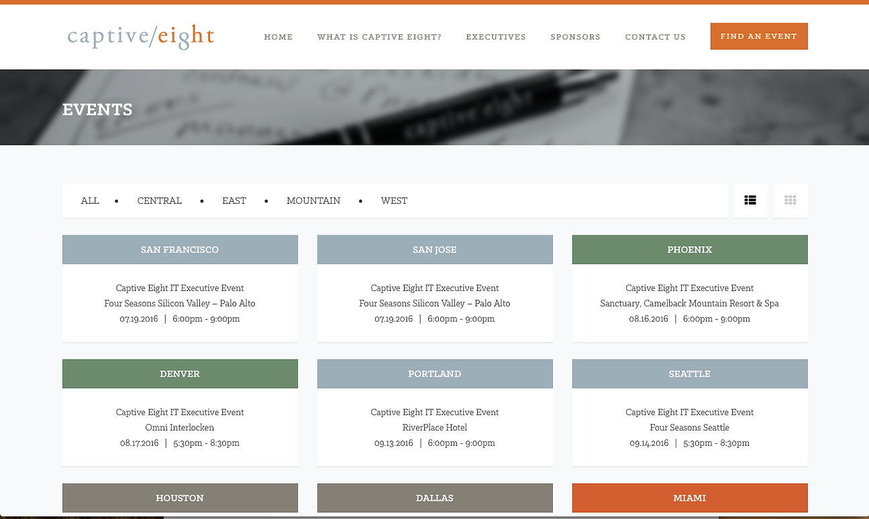Open the Dallas event header

[435, 498]
